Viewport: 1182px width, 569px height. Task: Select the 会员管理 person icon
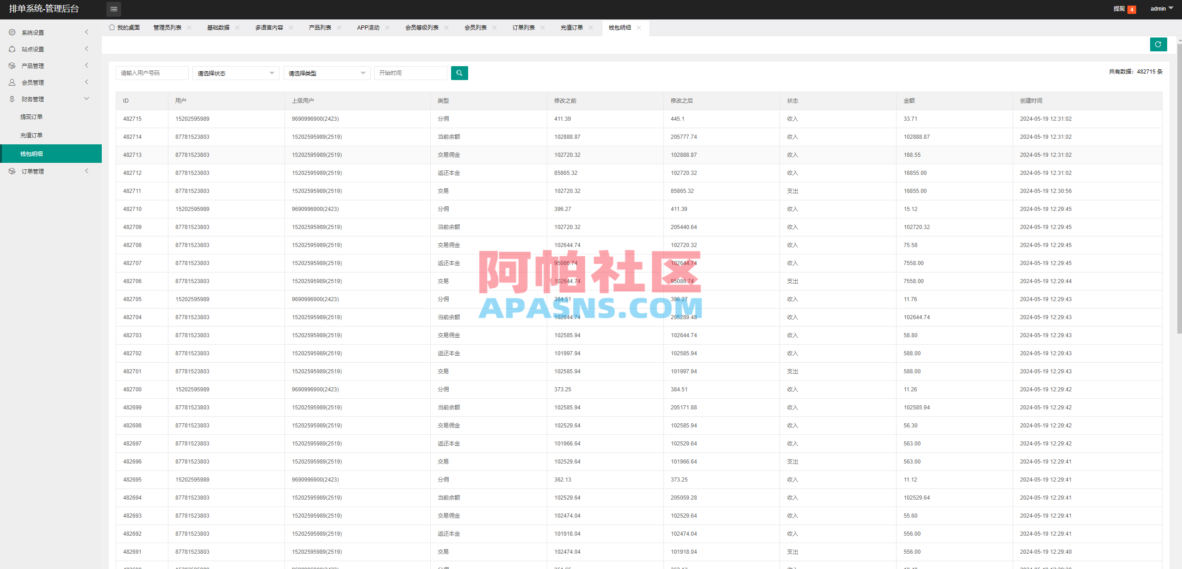point(12,82)
